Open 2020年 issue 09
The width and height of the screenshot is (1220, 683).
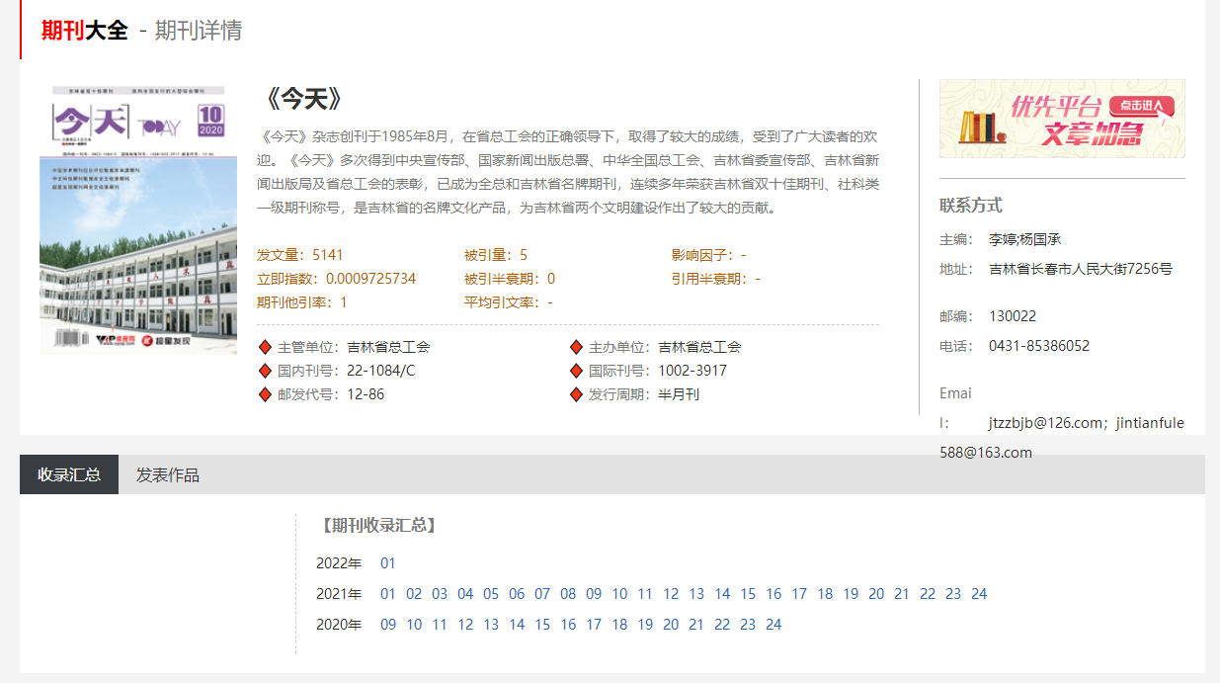pyautogui.click(x=388, y=625)
